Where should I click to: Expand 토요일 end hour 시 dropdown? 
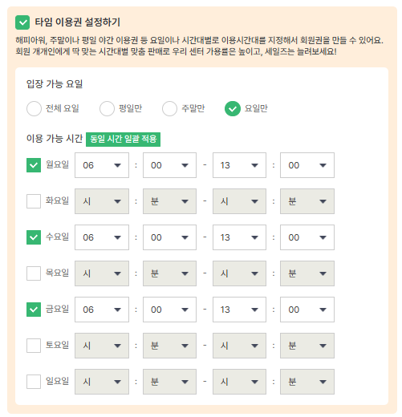[x=239, y=346]
